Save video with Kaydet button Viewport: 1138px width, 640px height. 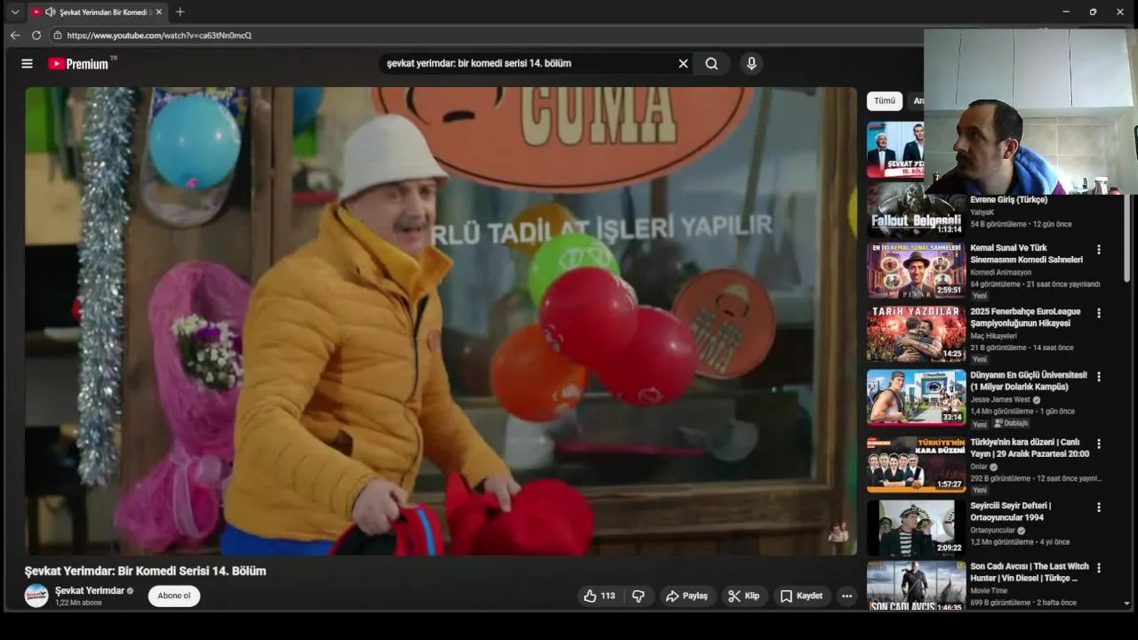pos(801,596)
